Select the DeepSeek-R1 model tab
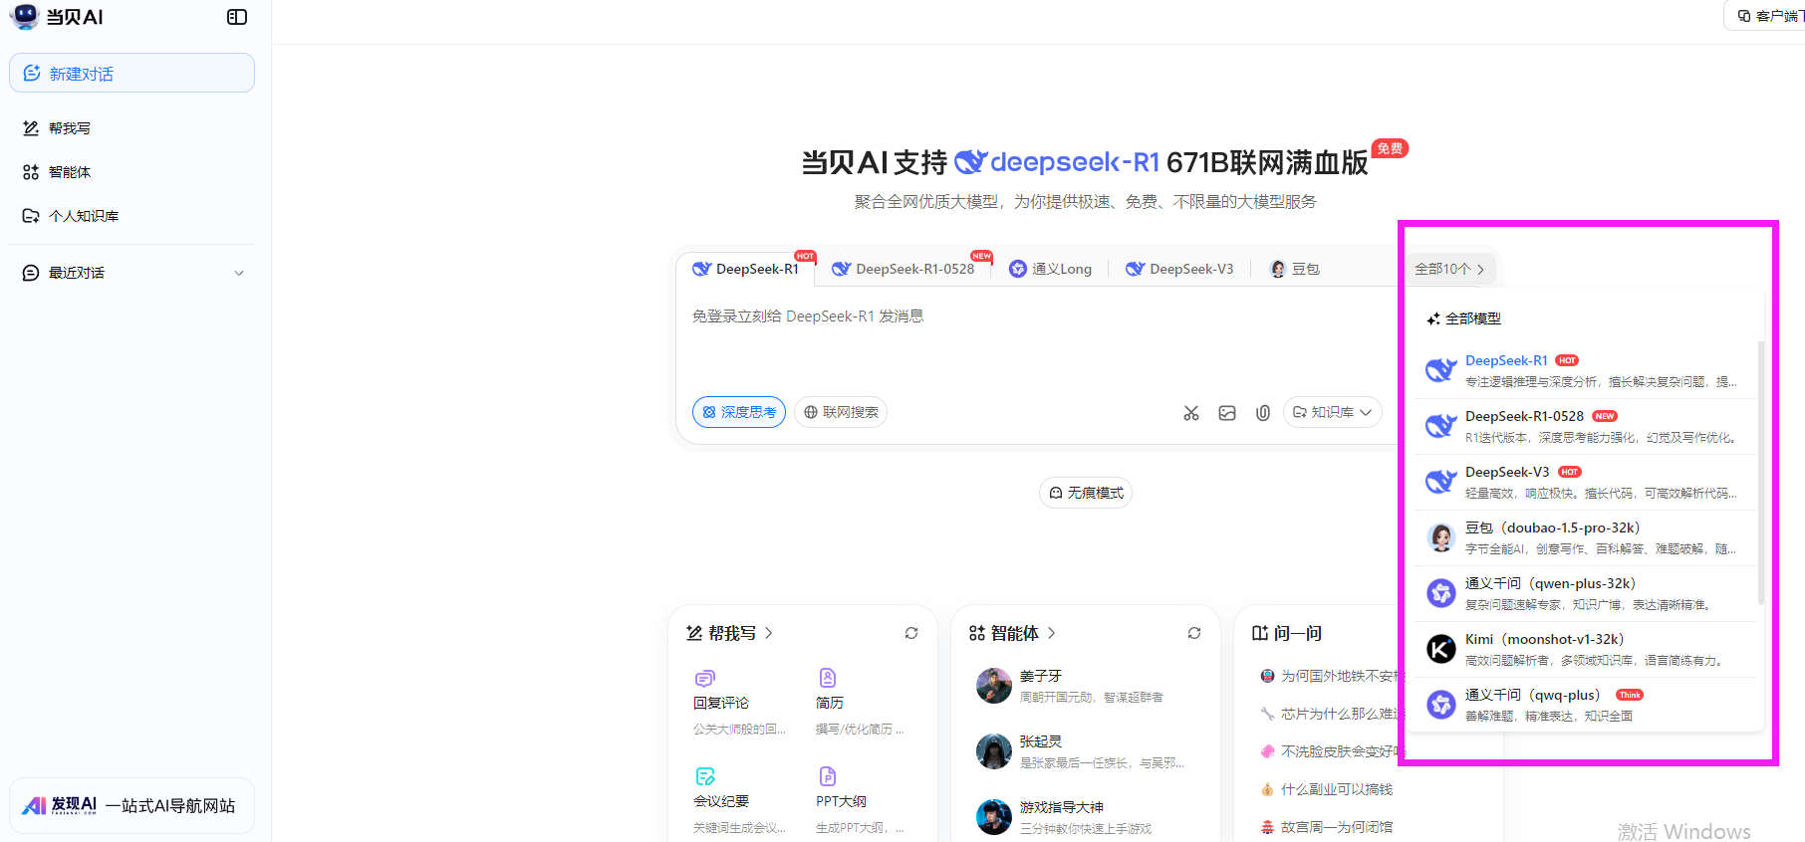Viewport: 1805px width, 842px height. click(747, 269)
